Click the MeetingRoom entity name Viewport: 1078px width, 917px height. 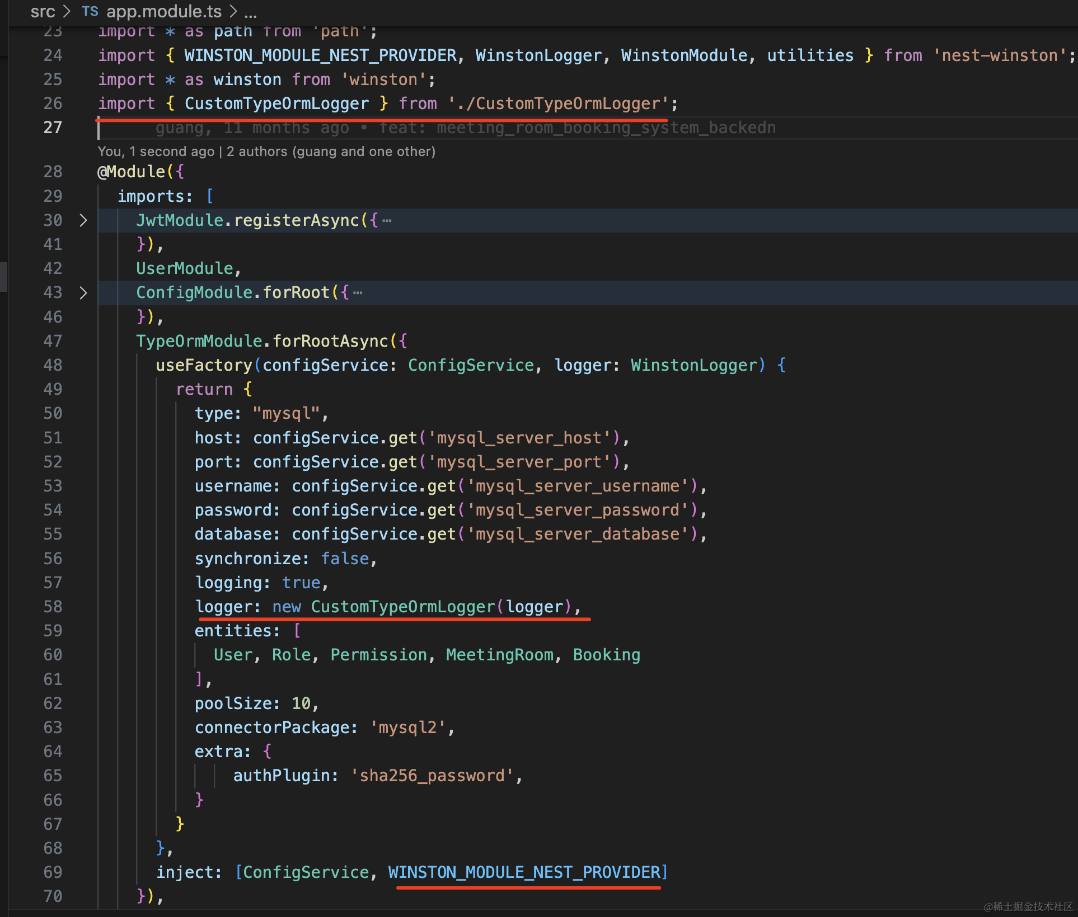click(499, 655)
